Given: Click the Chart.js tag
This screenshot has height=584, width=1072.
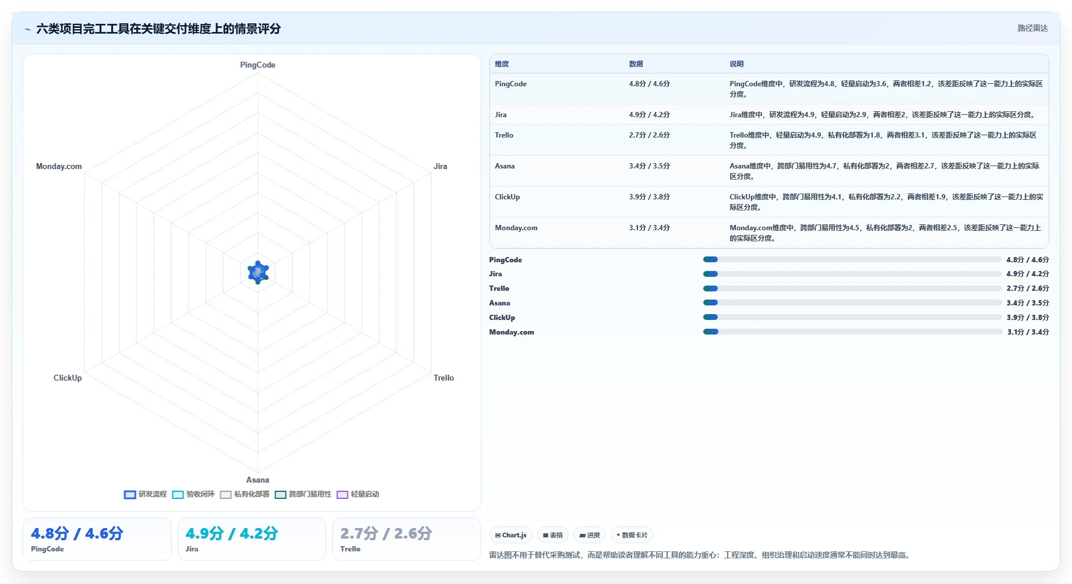Looking at the screenshot, I should click(x=510, y=535).
